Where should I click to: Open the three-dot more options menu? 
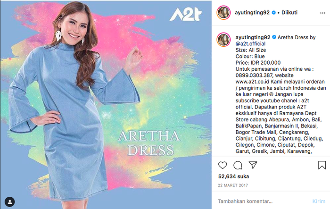pos(322,13)
